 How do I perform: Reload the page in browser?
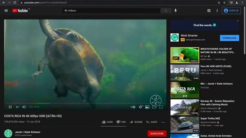pos(15,3)
